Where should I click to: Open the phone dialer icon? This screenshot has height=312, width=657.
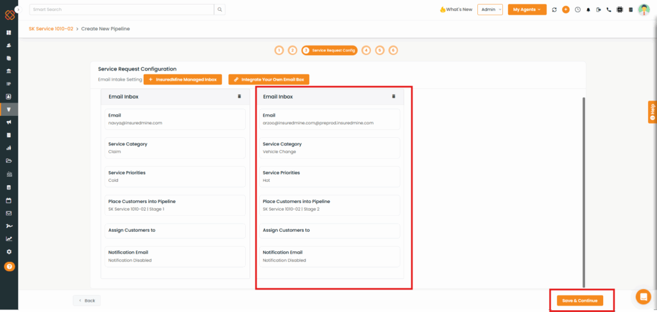coord(608,10)
